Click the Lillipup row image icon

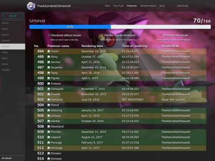tap(49, 116)
